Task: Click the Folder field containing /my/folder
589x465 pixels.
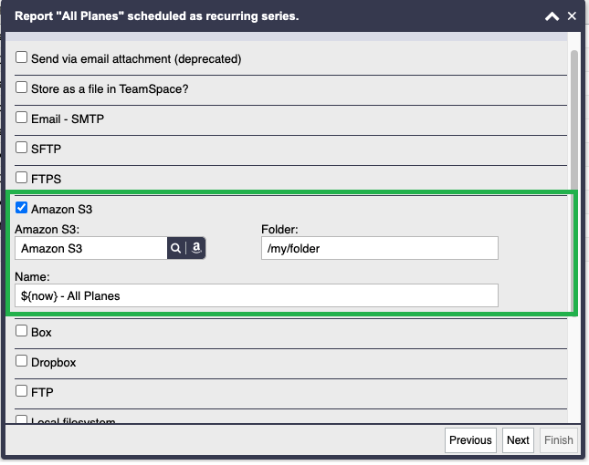Action: click(380, 248)
